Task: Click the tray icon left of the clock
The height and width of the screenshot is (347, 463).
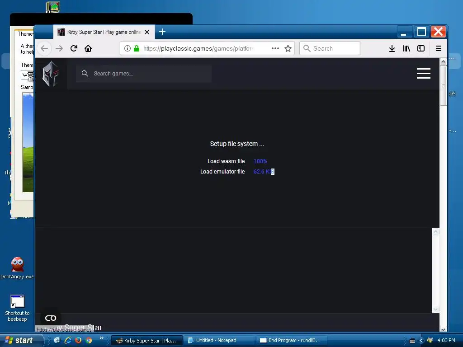Action: click(x=430, y=341)
